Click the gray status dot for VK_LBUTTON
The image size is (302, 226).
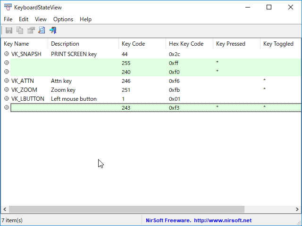(7, 98)
